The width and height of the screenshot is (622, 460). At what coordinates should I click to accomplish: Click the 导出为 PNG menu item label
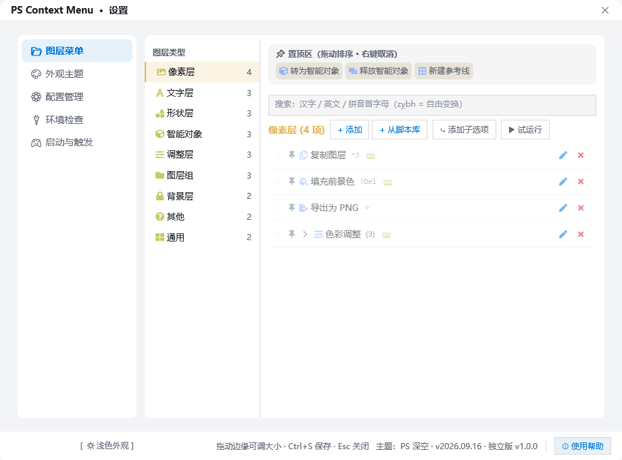[x=335, y=208]
